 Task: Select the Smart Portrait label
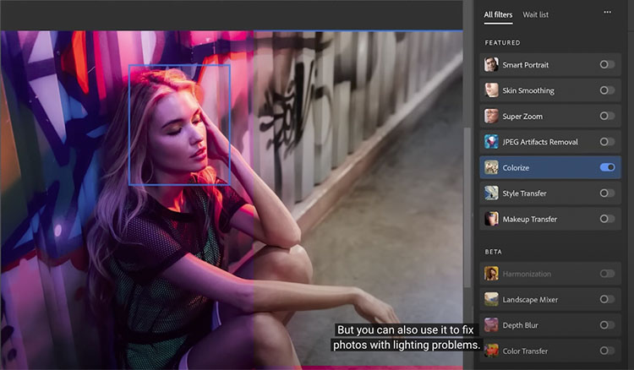tap(525, 65)
